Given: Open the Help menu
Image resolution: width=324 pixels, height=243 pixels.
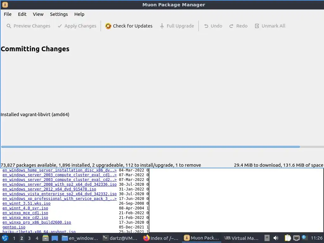Looking at the screenshot, I should point(79,14).
